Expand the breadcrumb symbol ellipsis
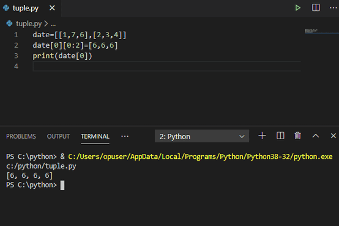 click(53, 24)
